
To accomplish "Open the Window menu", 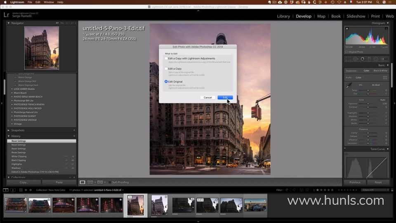I will point(49,2).
